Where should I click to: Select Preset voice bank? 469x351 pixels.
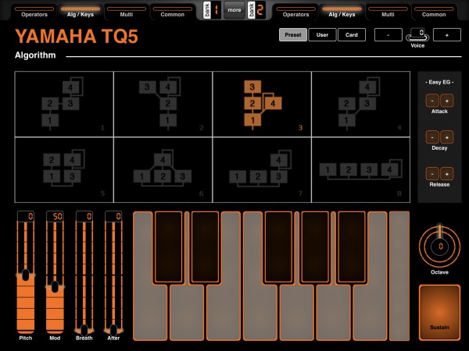(293, 35)
